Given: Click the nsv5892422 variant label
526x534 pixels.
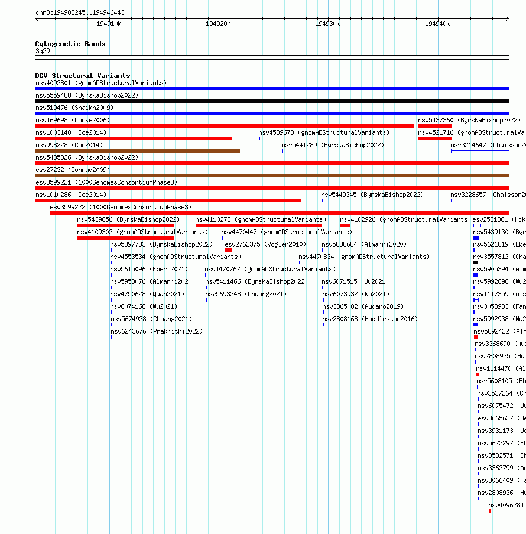Looking at the screenshot, I should (x=500, y=332).
